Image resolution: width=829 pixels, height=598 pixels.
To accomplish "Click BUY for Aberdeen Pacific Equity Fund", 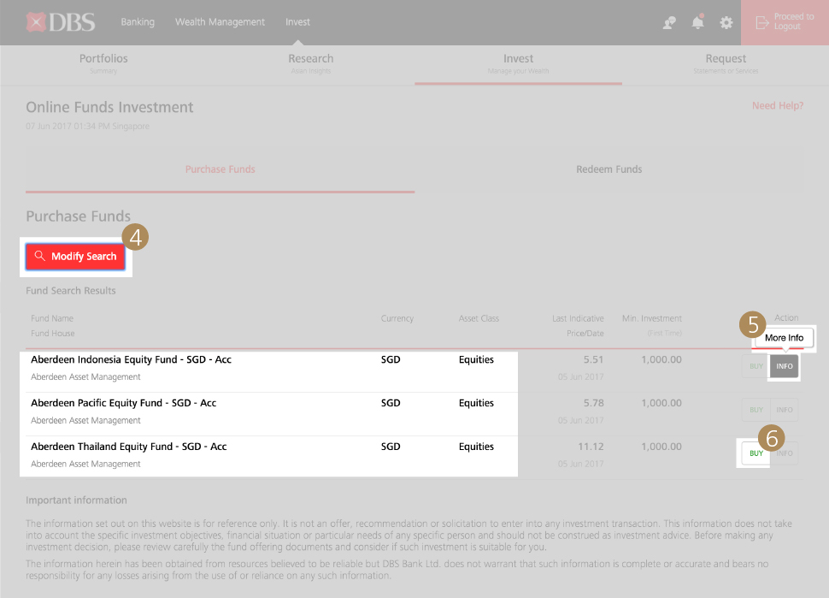I will click(x=756, y=410).
